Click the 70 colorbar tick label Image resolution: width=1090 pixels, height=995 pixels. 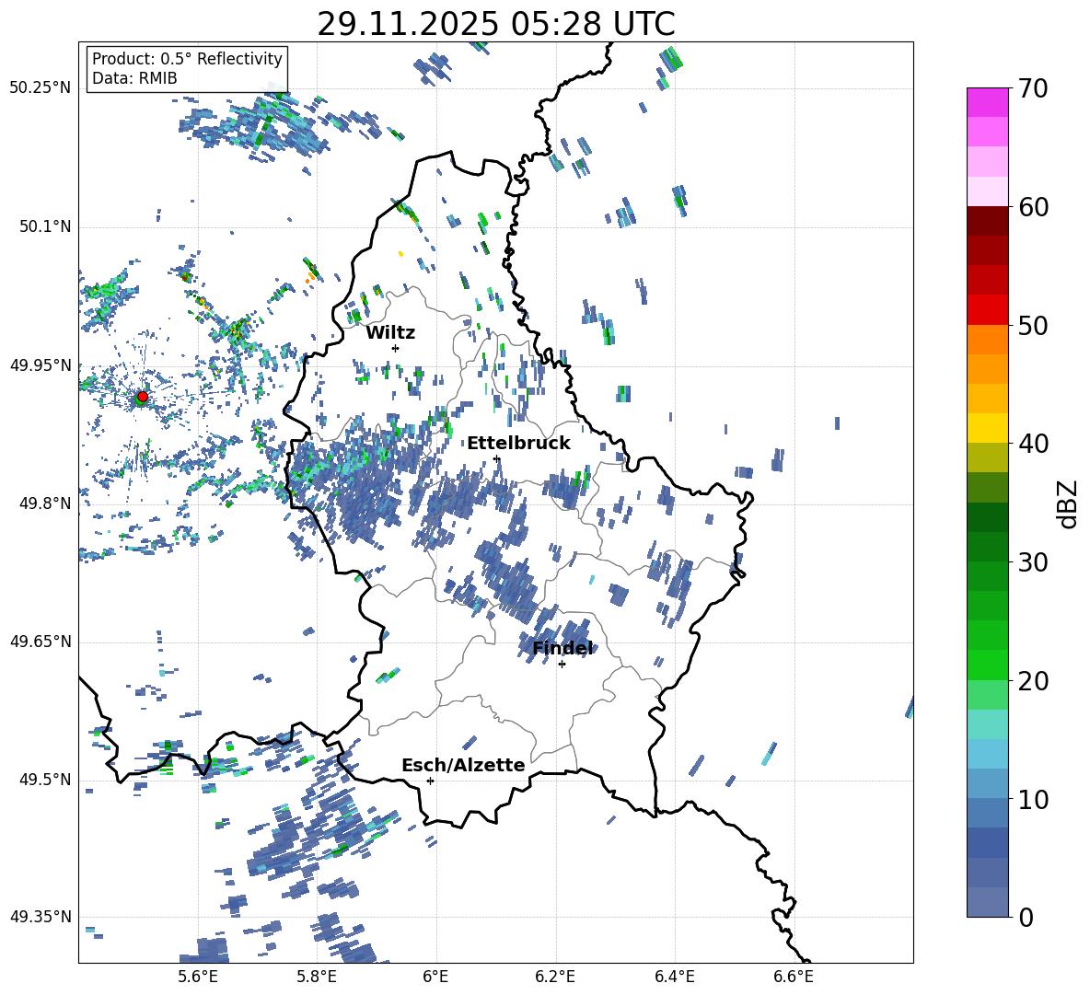[1033, 89]
